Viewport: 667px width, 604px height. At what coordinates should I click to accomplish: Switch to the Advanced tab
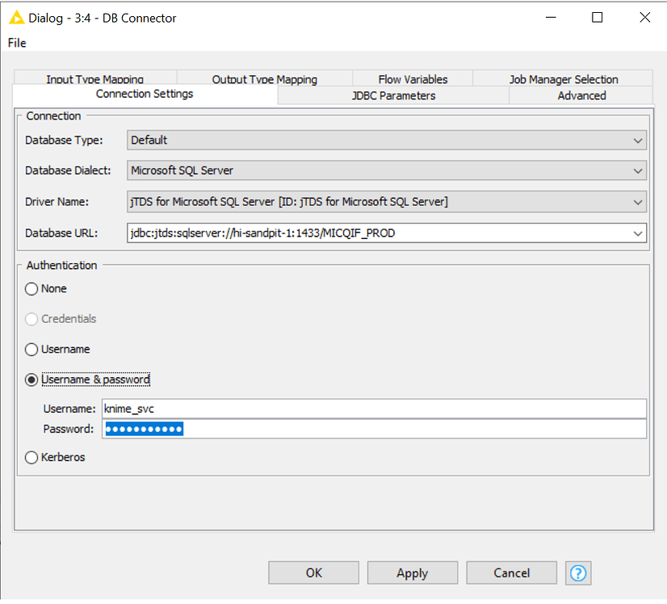pos(581,95)
